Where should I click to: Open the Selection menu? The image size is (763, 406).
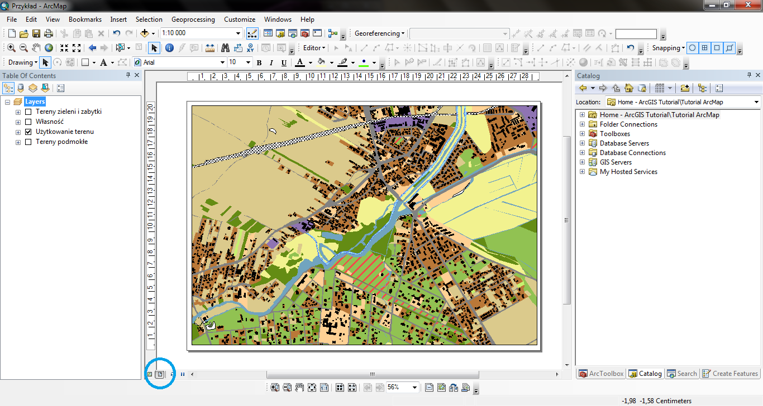point(149,19)
